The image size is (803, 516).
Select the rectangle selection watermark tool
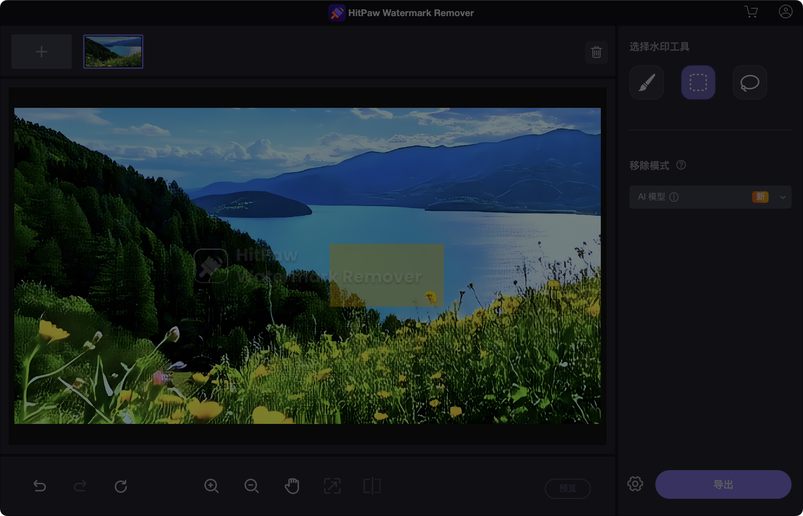[698, 82]
